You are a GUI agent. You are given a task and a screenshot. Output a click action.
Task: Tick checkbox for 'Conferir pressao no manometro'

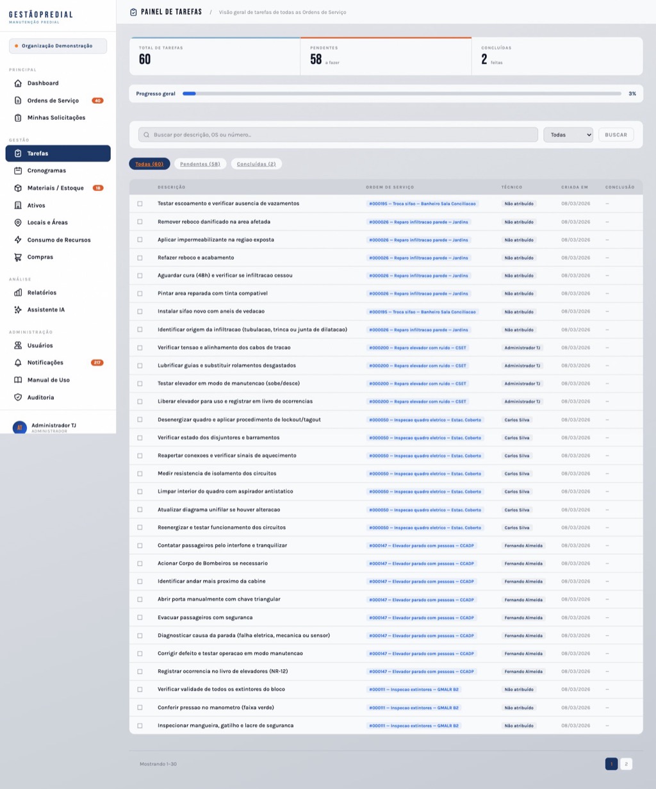pyautogui.click(x=140, y=708)
